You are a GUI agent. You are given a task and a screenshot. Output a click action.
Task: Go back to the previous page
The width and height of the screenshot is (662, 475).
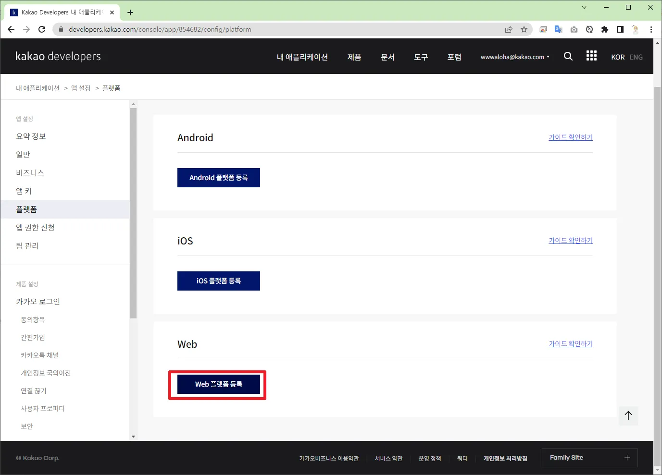pos(11,29)
